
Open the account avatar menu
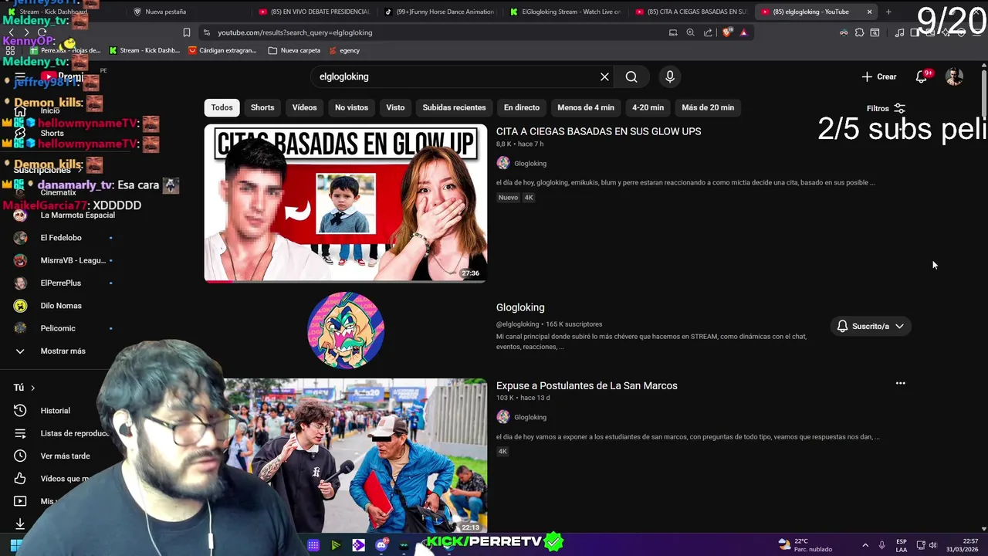tap(955, 76)
